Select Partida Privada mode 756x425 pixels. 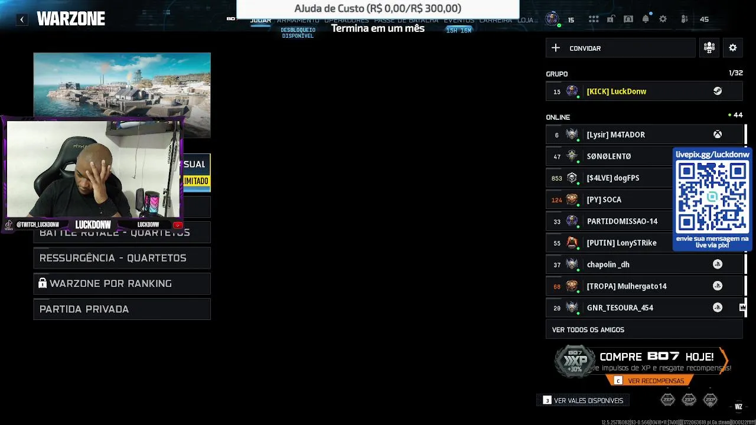[122, 309]
